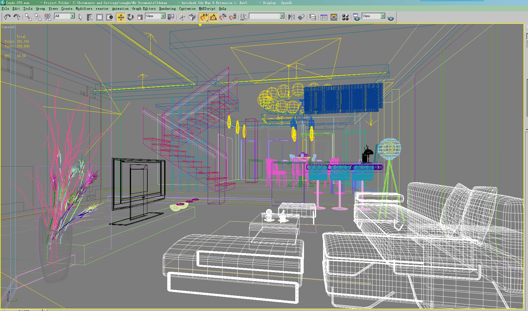Open the Customize menu
This screenshot has width=528, height=311.
tap(187, 8)
